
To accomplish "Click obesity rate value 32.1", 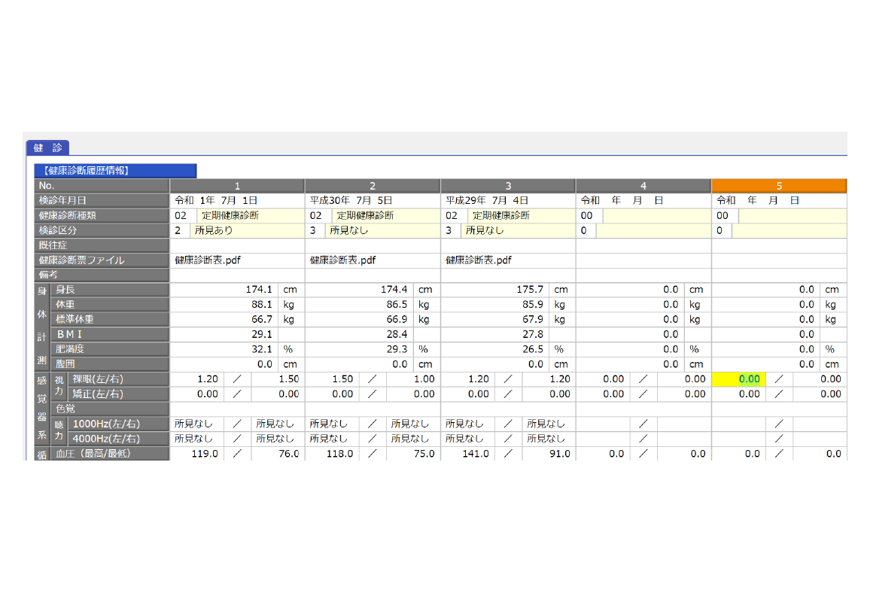I will 224,349.
